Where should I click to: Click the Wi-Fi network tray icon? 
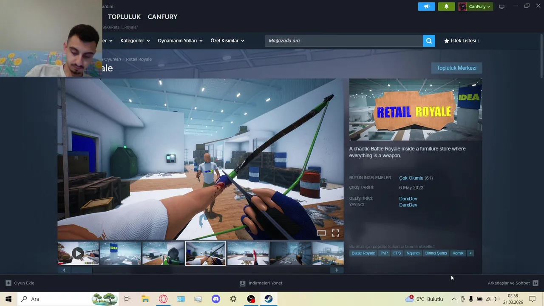pyautogui.click(x=488, y=299)
